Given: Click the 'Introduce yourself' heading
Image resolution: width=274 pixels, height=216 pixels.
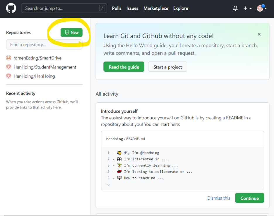Looking at the screenshot, I should pyautogui.click(x=119, y=111).
